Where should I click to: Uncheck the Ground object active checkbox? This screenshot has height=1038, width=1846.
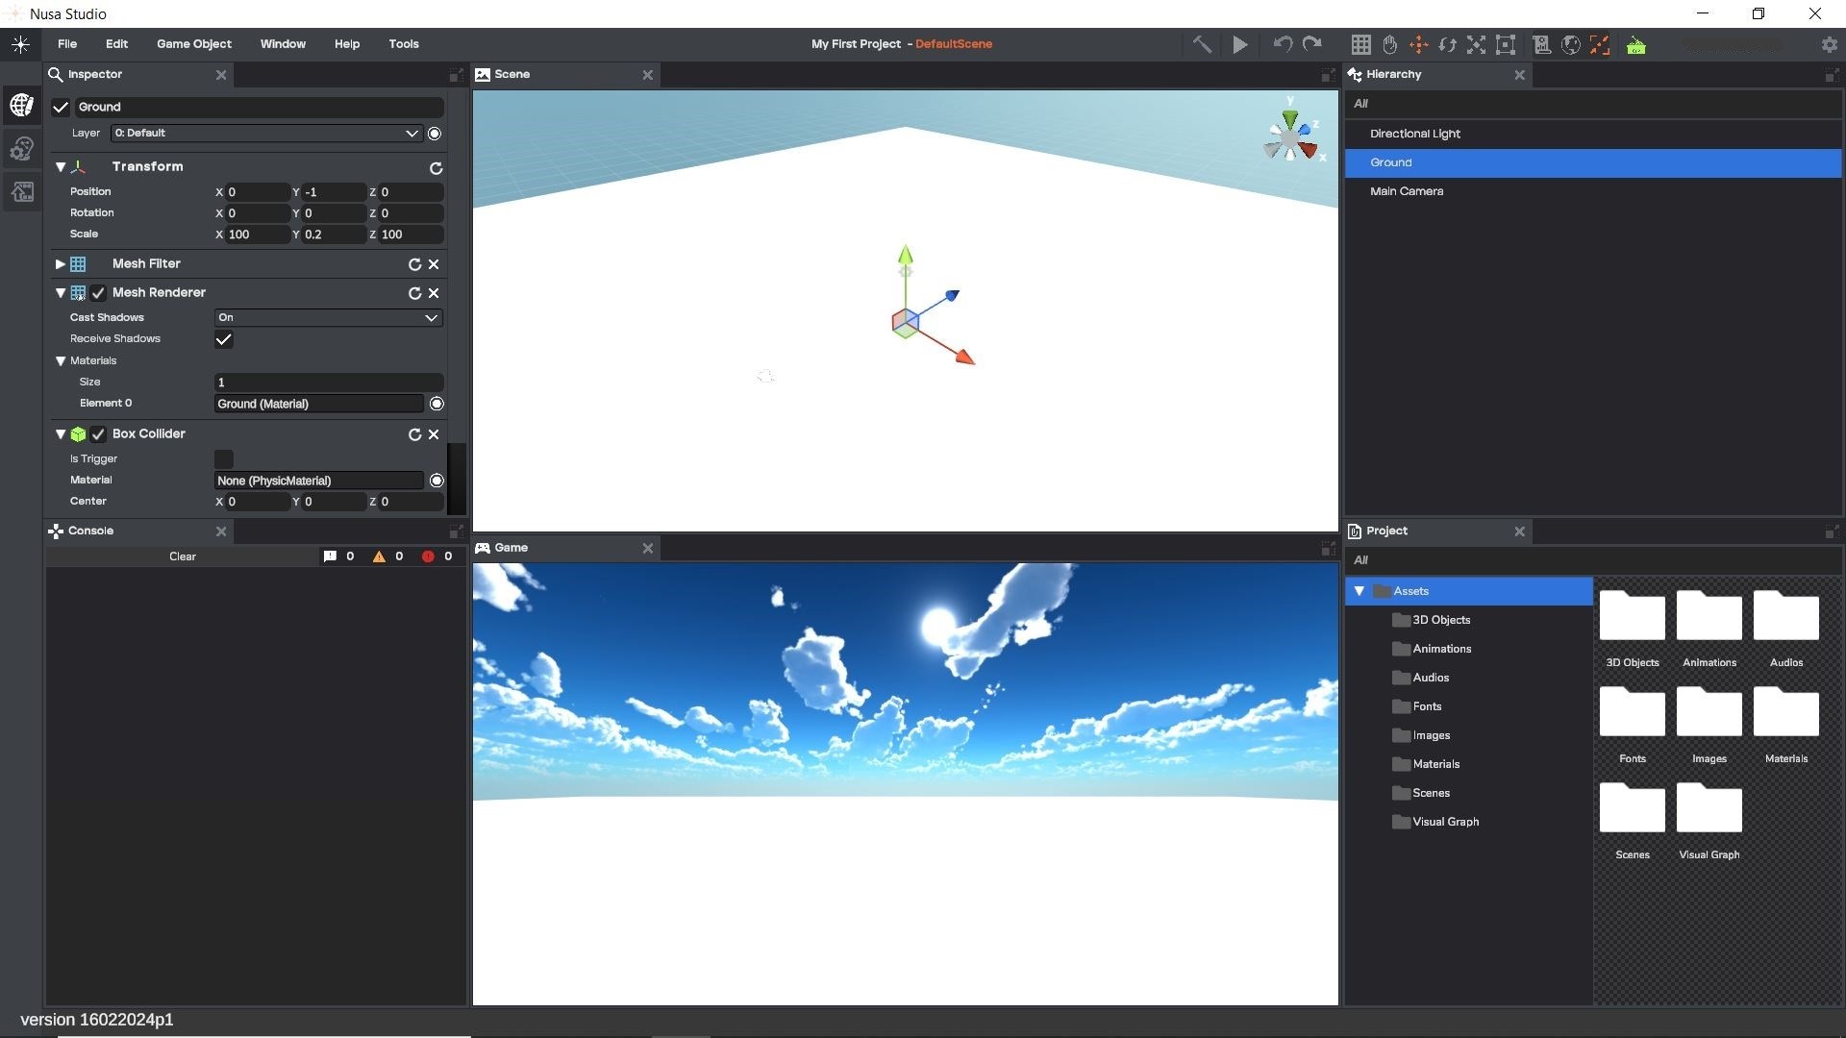(x=61, y=107)
